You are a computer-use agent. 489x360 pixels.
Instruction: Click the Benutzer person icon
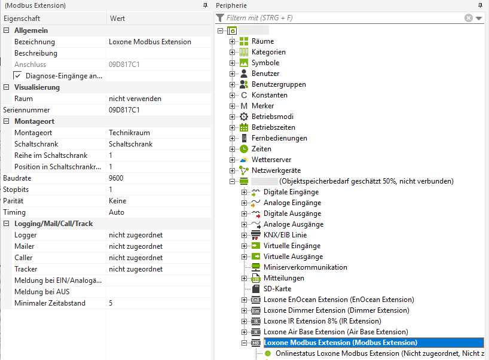click(244, 74)
